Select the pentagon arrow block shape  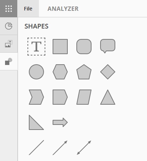pyautogui.click(x=60, y=97)
